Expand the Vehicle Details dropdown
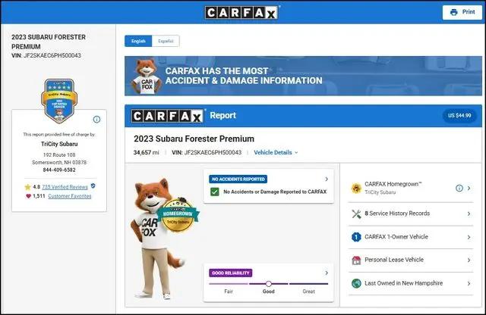This screenshot has height=315, width=486. tap(276, 152)
